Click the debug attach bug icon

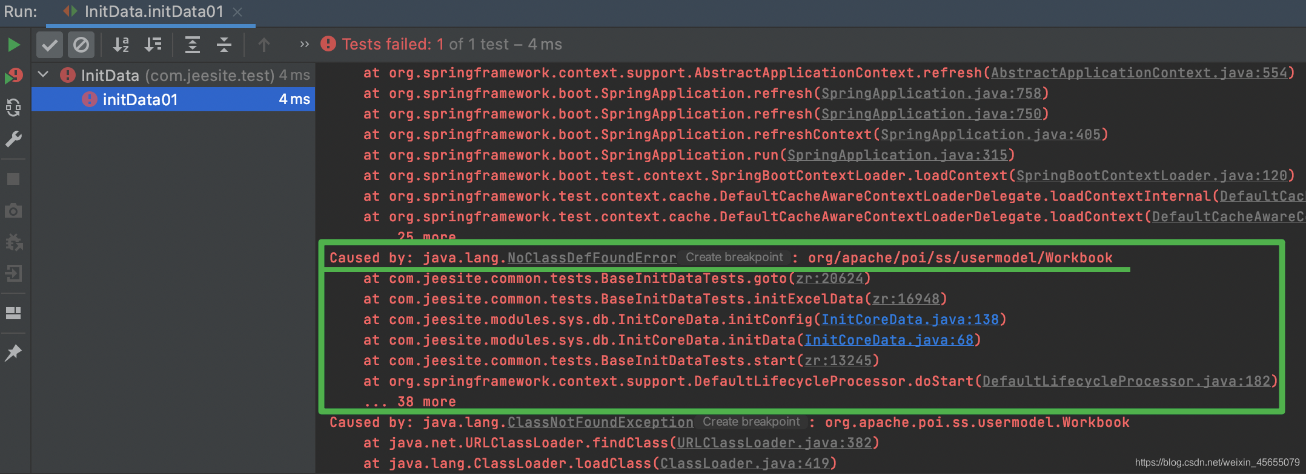pos(13,242)
